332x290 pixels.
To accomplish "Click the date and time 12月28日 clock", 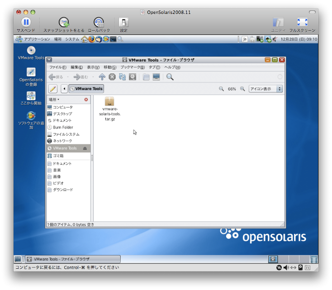I will point(299,39).
